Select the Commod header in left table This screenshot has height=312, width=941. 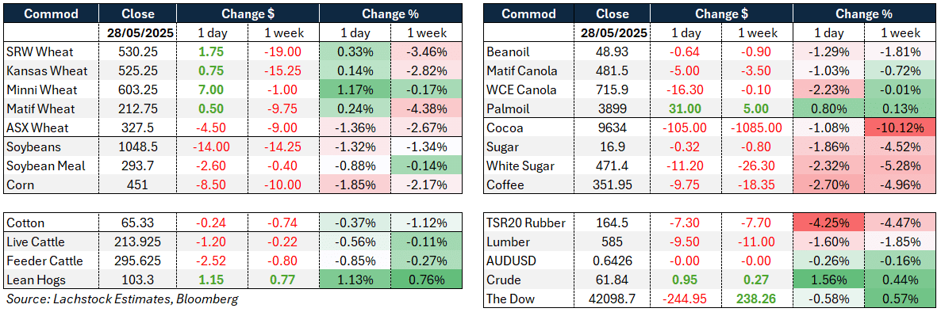coord(52,13)
